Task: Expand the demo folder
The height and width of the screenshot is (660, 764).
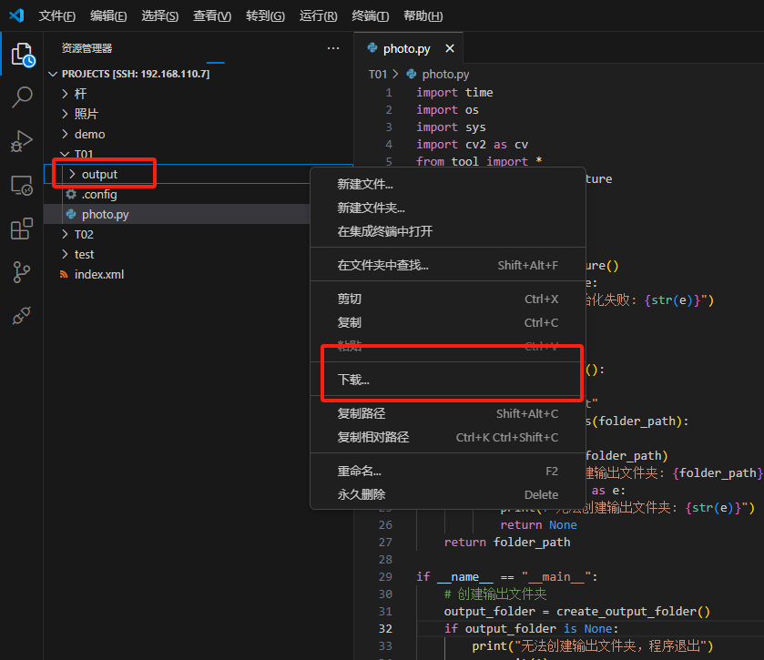Action: click(89, 134)
